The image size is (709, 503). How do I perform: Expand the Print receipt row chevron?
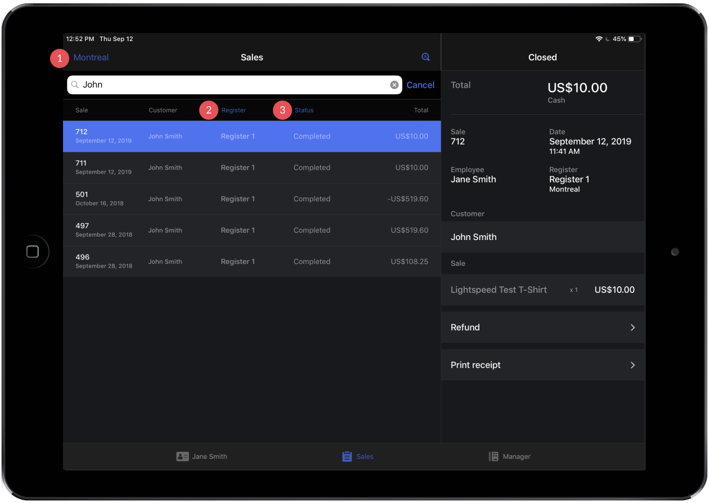point(632,365)
